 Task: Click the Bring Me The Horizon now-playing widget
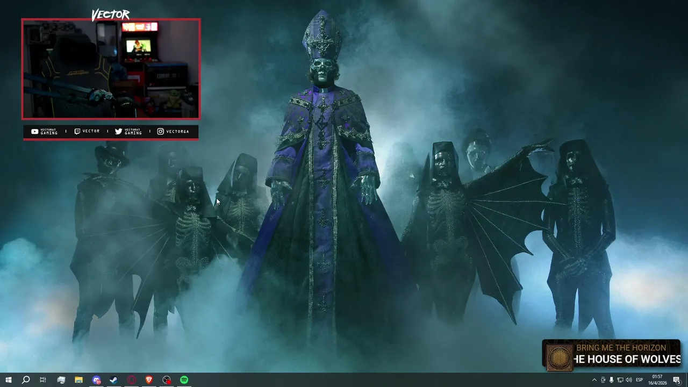tap(611, 355)
